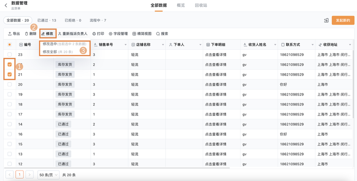Open 字段管理 field management
Screen dimensions: 357x181
click(118, 34)
